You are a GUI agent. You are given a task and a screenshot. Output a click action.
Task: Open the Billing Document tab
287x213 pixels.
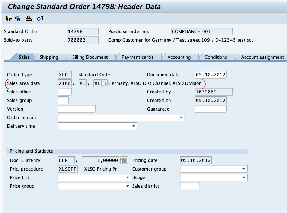pos(90,57)
